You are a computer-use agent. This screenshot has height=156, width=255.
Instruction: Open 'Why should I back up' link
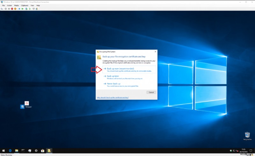[x=113, y=98]
